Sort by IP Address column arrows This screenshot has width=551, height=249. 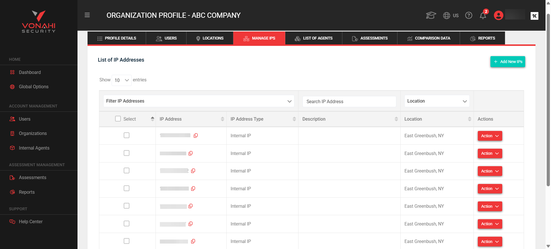(x=222, y=119)
